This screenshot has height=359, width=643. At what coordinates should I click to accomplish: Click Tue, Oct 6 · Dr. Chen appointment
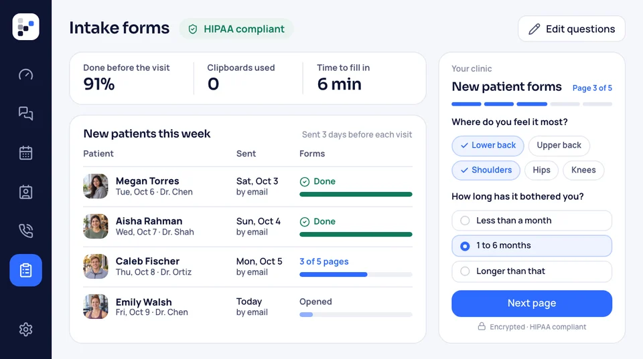click(x=154, y=192)
